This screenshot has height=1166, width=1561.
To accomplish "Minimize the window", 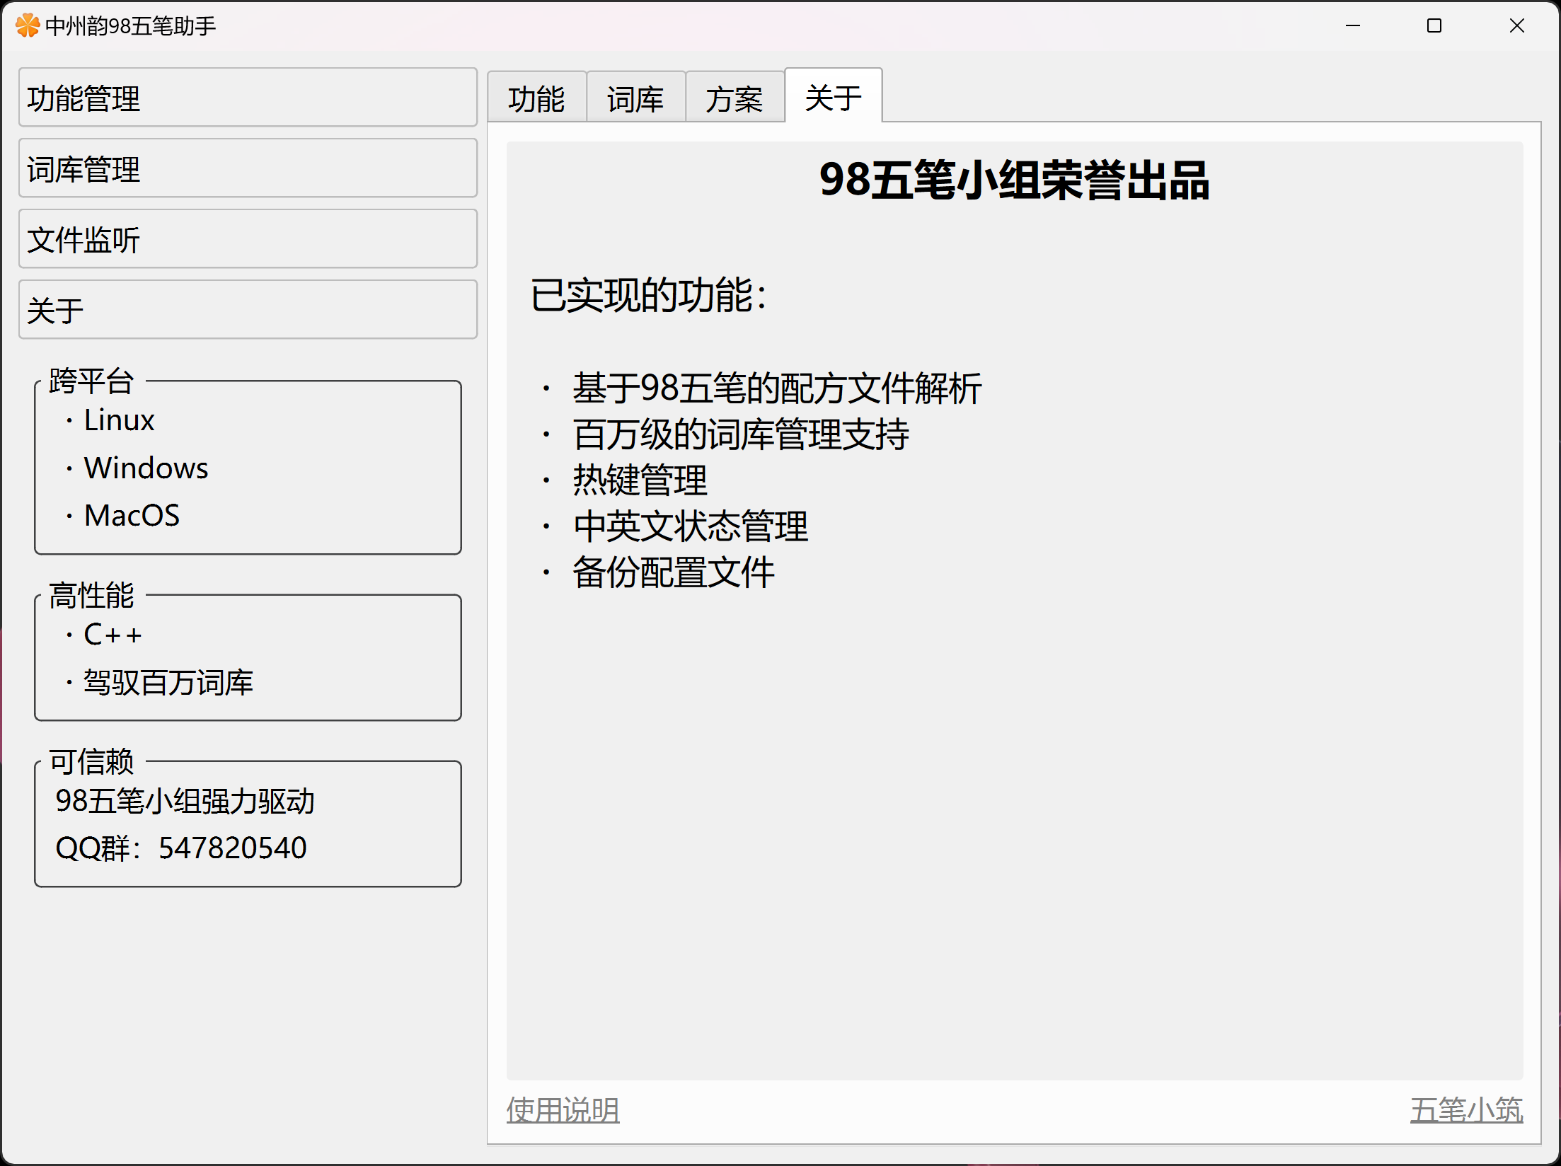I will pyautogui.click(x=1352, y=26).
